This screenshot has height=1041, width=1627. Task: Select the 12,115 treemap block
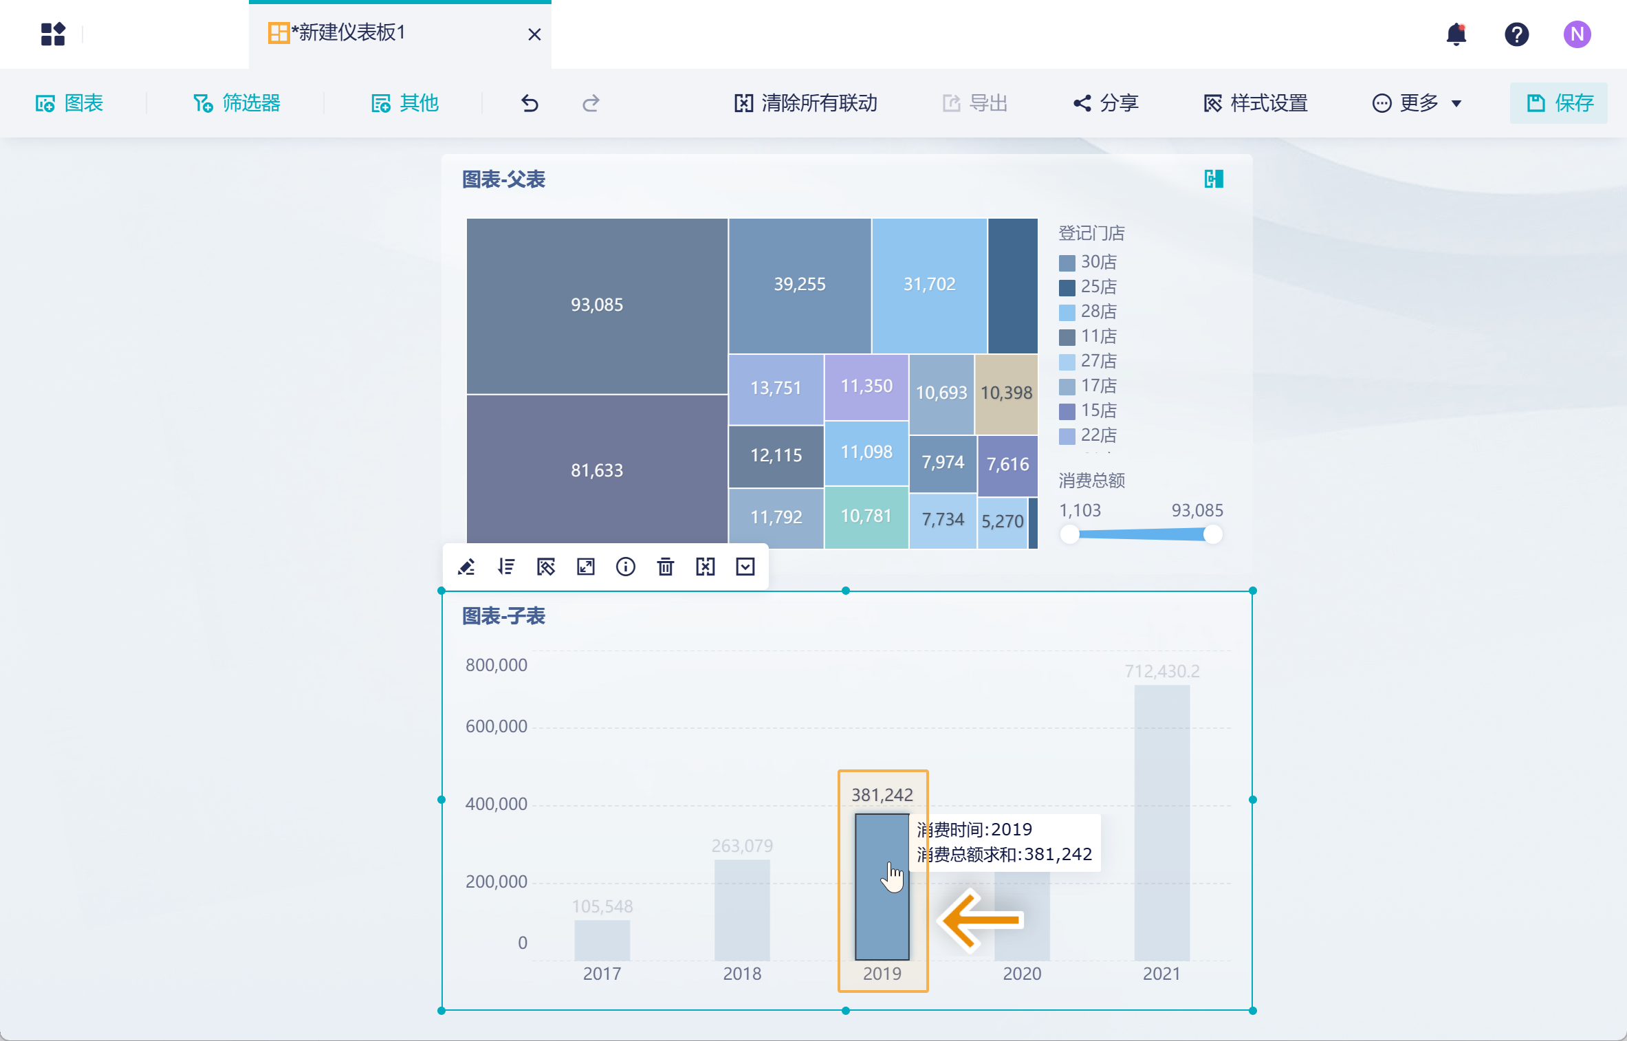coord(776,457)
